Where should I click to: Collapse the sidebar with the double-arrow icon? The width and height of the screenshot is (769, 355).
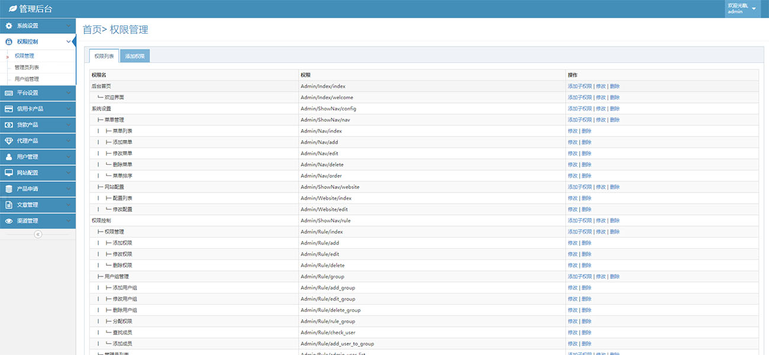pyautogui.click(x=38, y=235)
